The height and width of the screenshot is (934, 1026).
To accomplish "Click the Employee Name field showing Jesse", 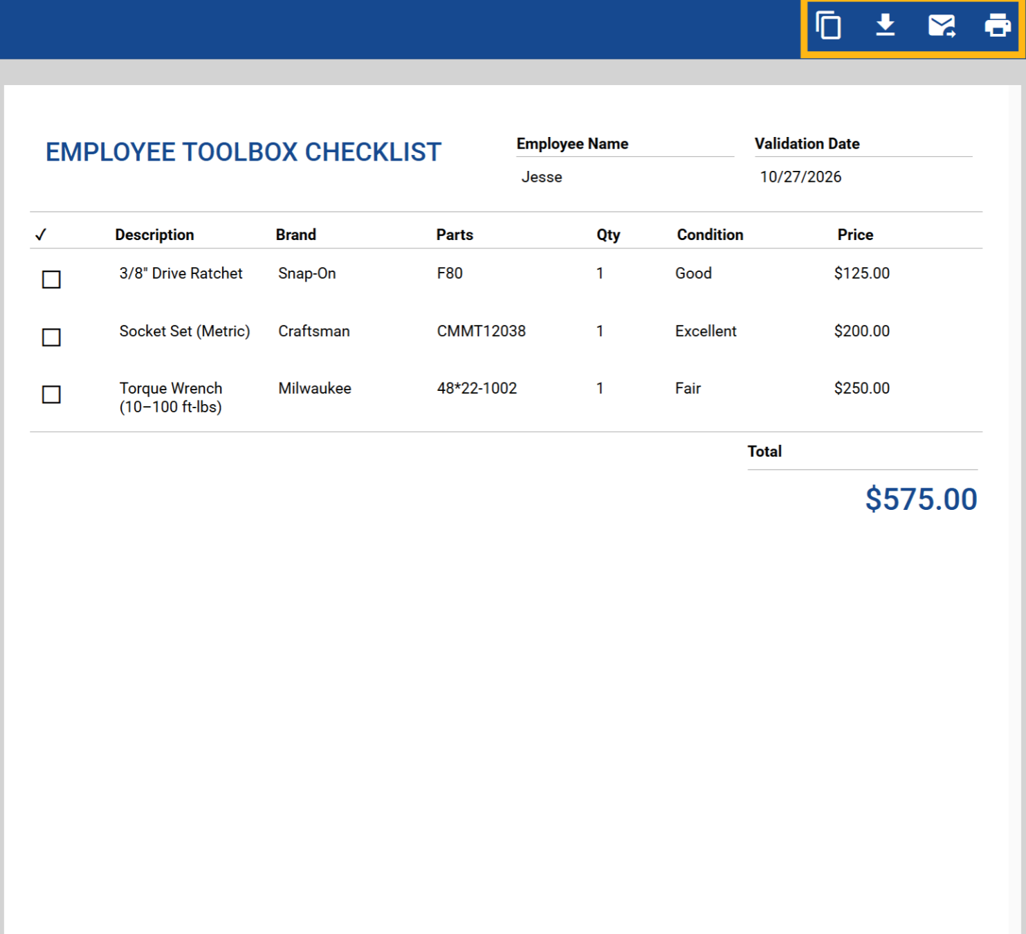I will (x=542, y=177).
